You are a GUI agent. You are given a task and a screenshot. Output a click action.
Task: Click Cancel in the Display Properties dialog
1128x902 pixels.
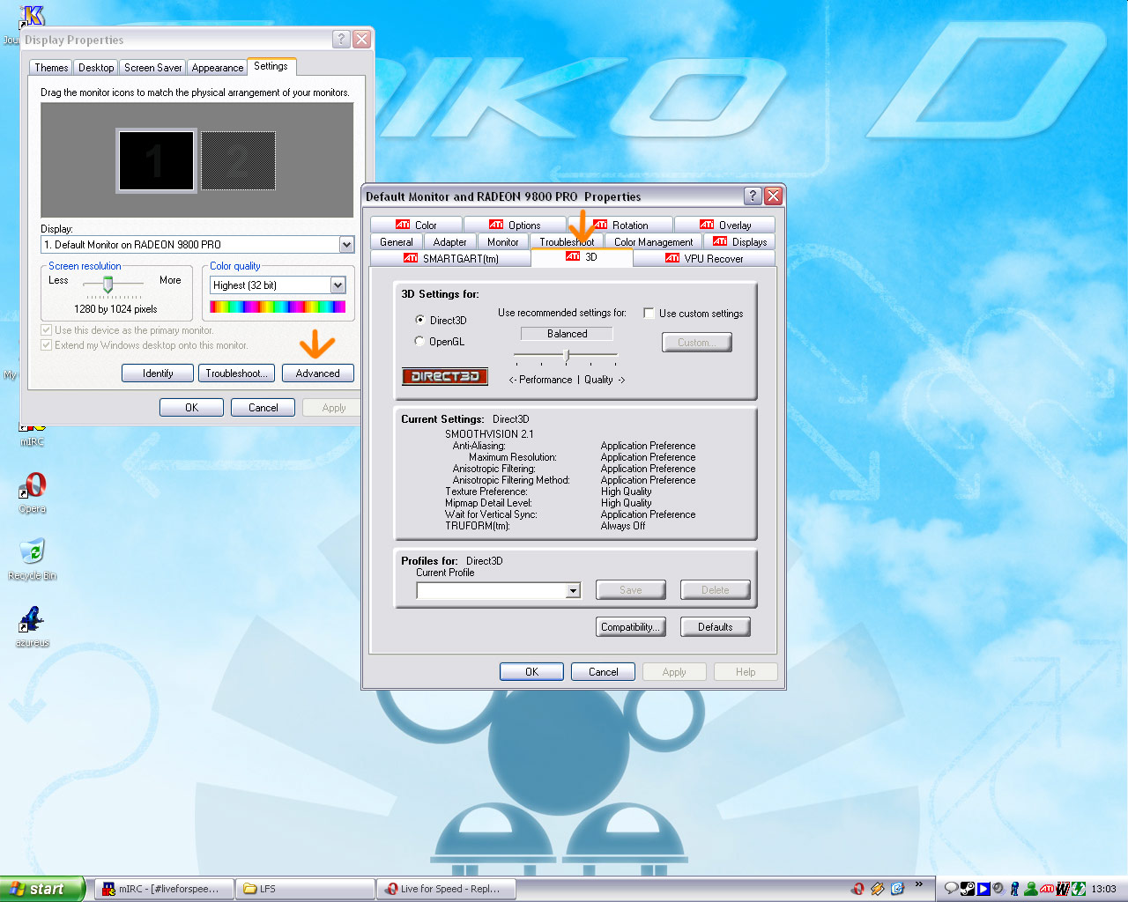(x=263, y=408)
